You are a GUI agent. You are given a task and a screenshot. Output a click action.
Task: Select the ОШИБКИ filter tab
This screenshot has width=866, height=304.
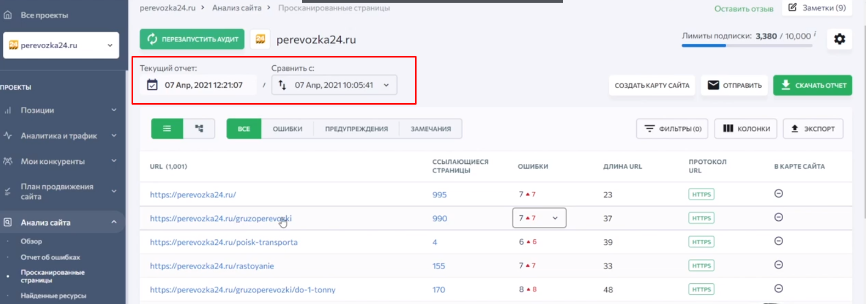[287, 129]
